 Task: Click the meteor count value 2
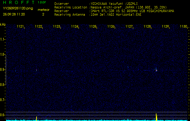43,14
